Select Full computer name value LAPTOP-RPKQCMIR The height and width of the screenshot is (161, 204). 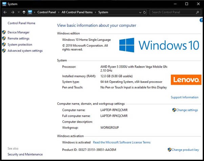click(114, 116)
